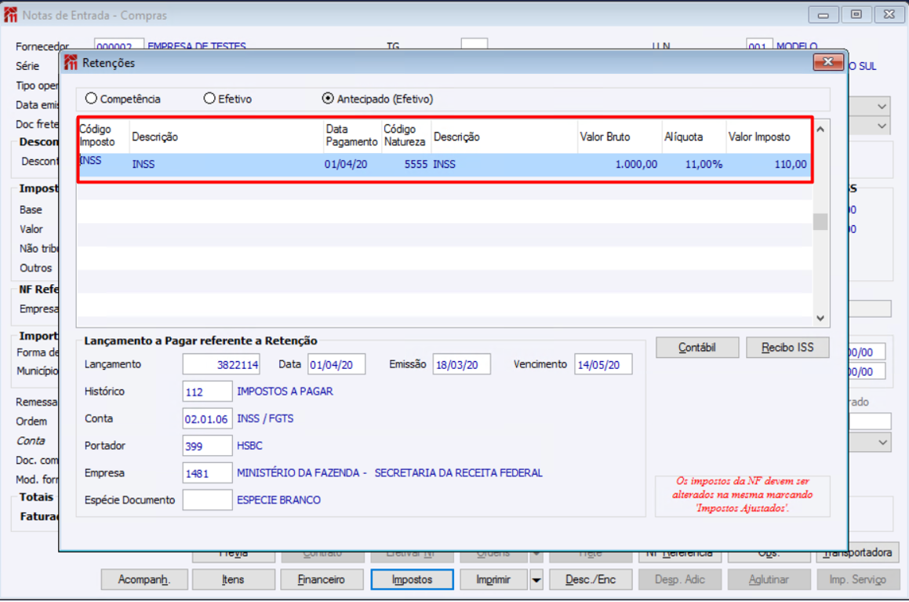Click the Imprimir button
The width and height of the screenshot is (909, 602).
coord(493,579)
